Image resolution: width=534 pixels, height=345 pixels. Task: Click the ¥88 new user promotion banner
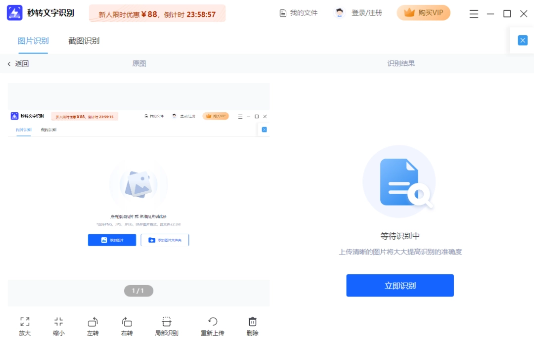coord(157,14)
